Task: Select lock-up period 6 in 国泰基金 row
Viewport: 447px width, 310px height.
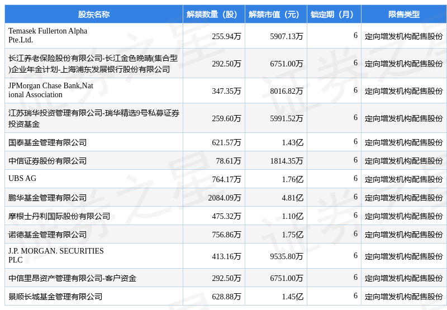Action: [x=355, y=141]
